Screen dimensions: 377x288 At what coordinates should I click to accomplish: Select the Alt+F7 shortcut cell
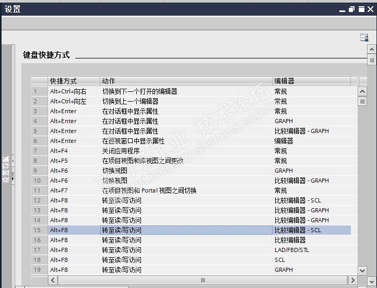coord(74,190)
